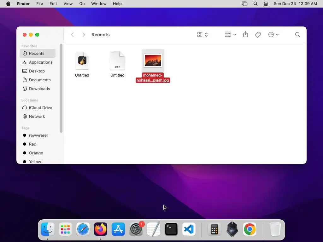This screenshot has height=242, width=323.
Task: Open the Help menu
Action: point(117,4)
